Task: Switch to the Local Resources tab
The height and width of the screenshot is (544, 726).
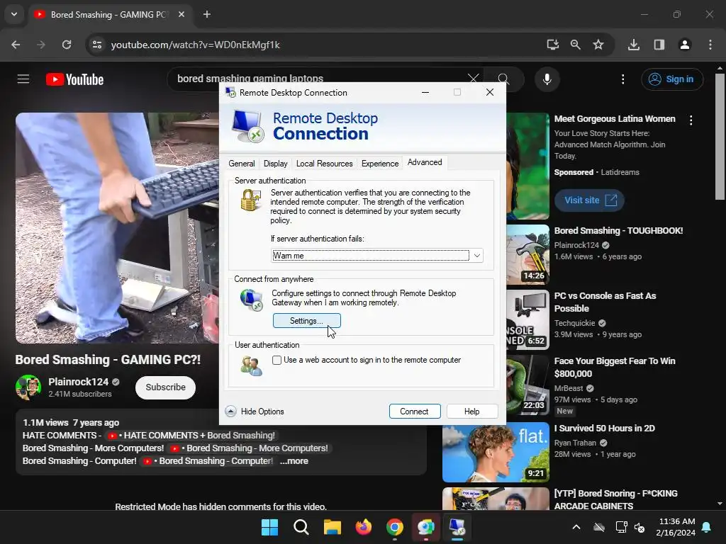Action: [x=324, y=164]
